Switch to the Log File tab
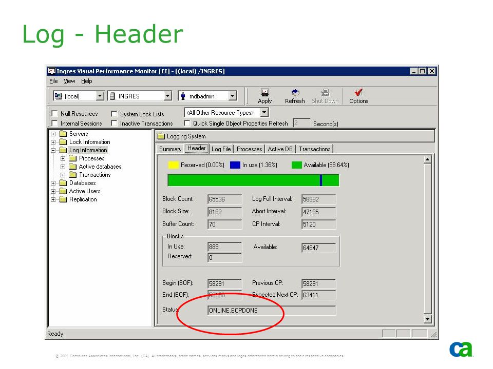 click(221, 149)
